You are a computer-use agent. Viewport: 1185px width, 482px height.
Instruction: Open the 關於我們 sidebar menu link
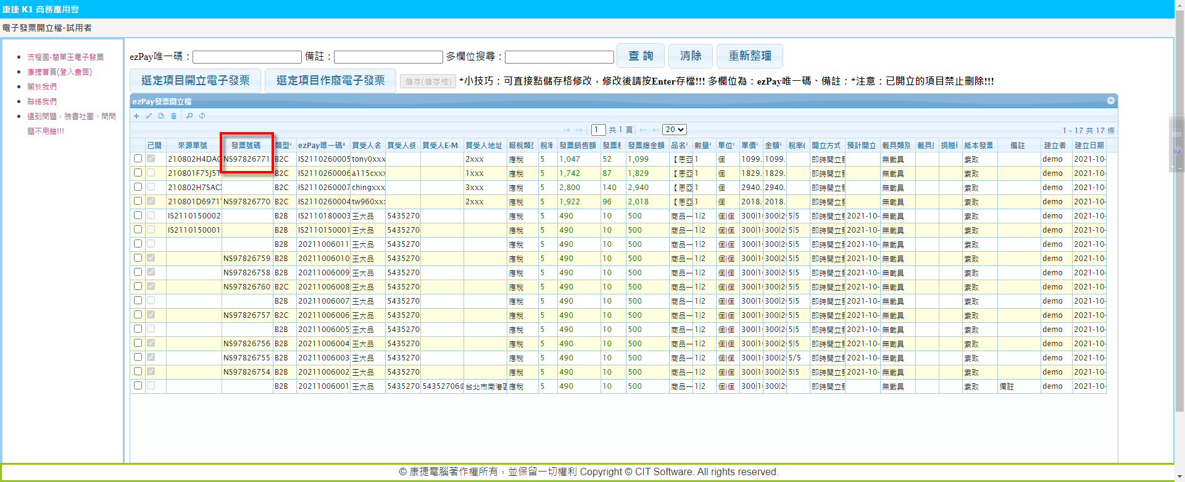click(42, 87)
